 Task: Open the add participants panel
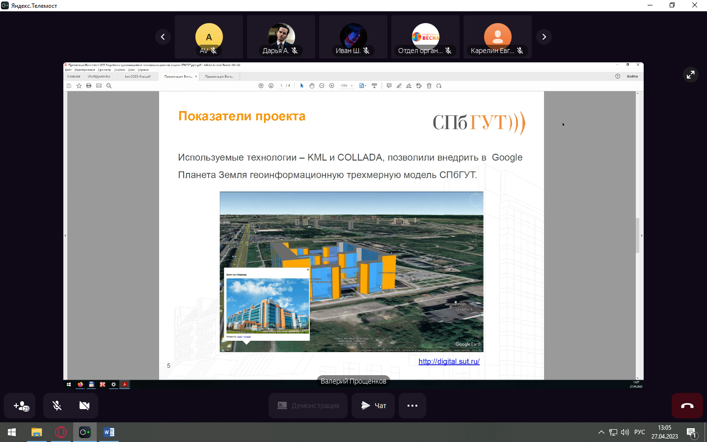pos(21,406)
